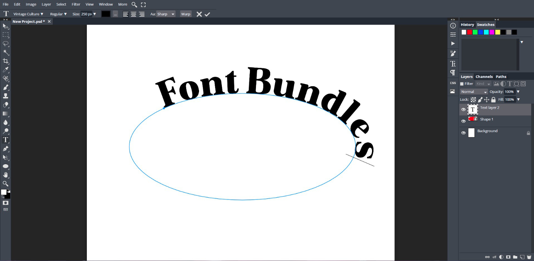Screen dimensions: 534x261
Task: Open the File menu
Action: click(x=6, y=5)
